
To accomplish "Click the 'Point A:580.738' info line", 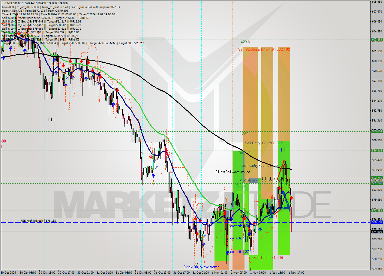I will click(12, 10).
